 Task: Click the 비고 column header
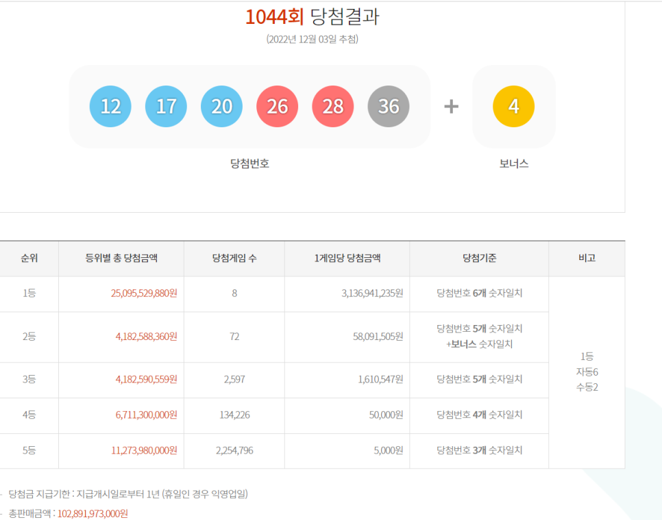[x=587, y=259]
